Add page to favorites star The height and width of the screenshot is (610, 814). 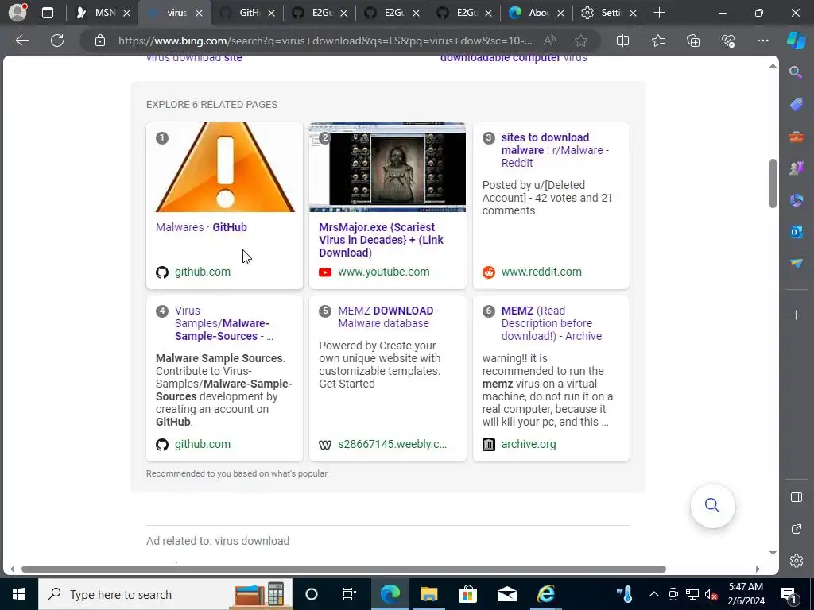click(x=581, y=41)
